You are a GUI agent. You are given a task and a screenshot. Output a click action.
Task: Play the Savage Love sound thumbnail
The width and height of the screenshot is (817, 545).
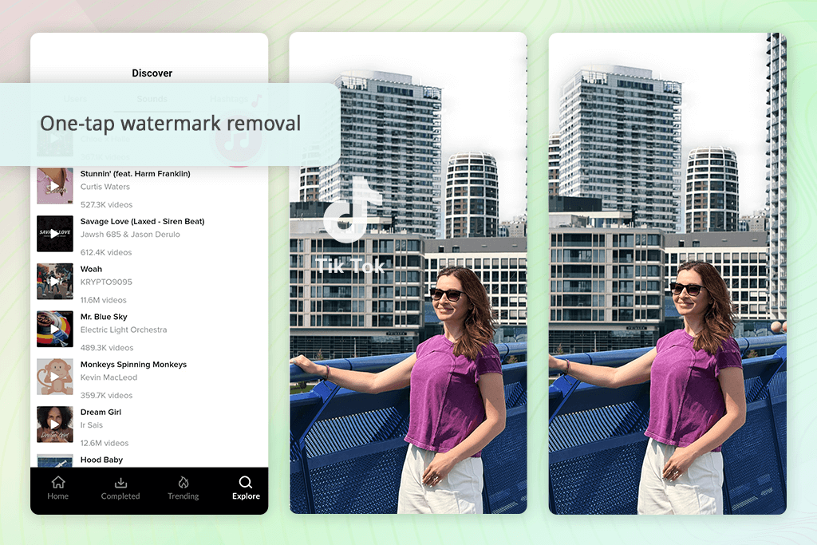click(x=55, y=234)
